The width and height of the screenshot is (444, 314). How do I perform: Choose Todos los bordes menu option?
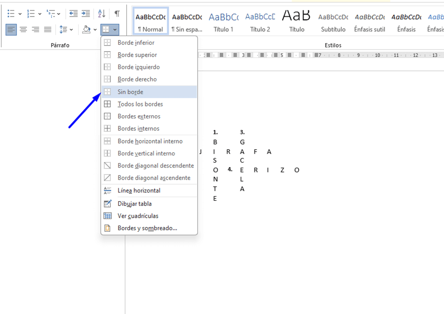point(140,104)
